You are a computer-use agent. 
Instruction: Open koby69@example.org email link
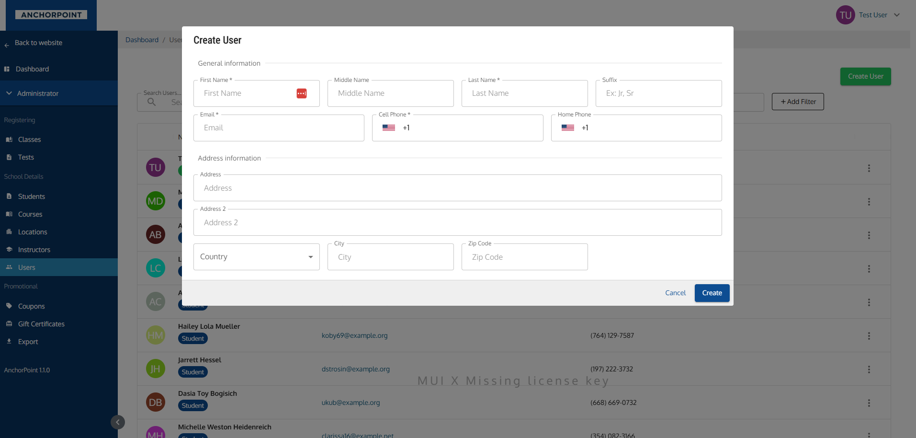click(354, 335)
